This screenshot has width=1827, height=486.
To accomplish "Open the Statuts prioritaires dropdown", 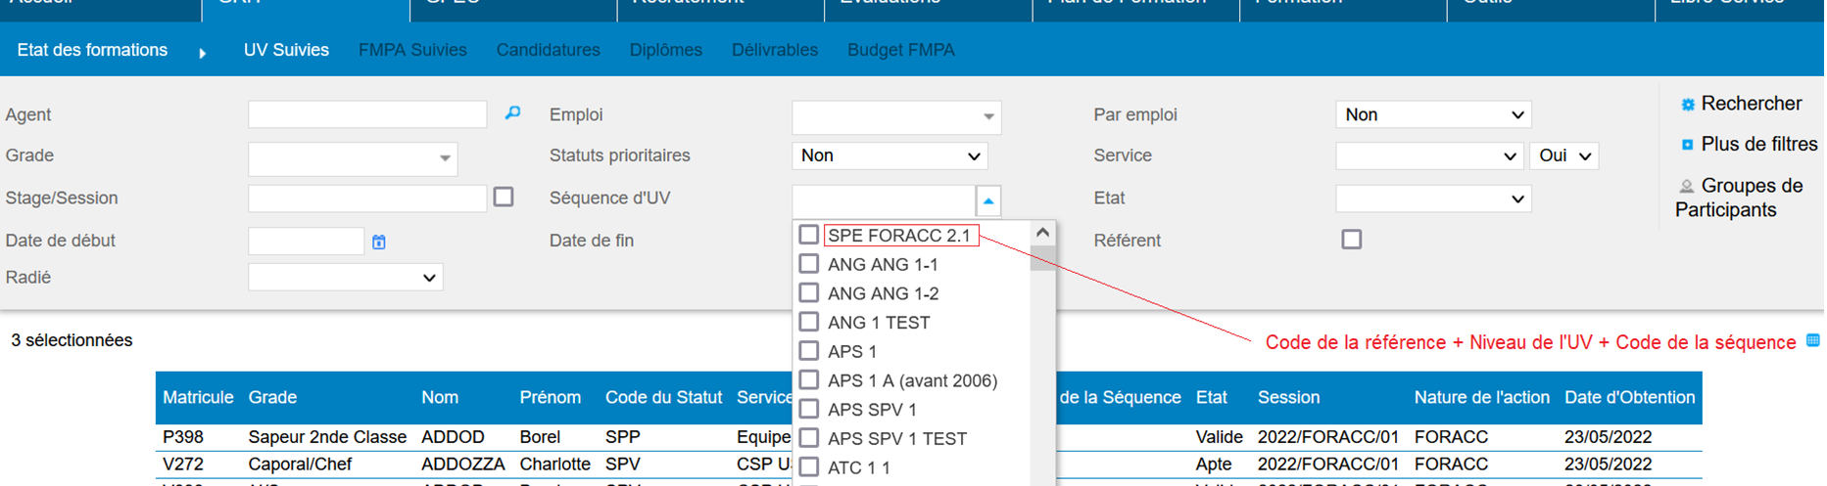I will 889,155.
